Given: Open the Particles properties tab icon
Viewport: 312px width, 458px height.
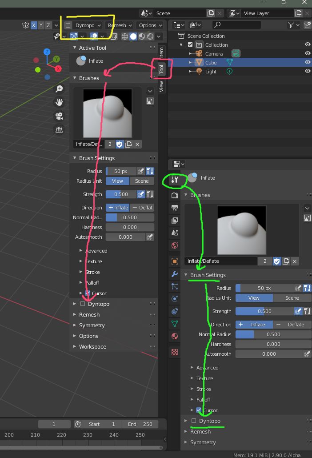Looking at the screenshot, I should [x=175, y=286].
